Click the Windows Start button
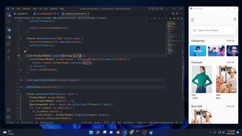242x136 pixels. click(x=91, y=132)
